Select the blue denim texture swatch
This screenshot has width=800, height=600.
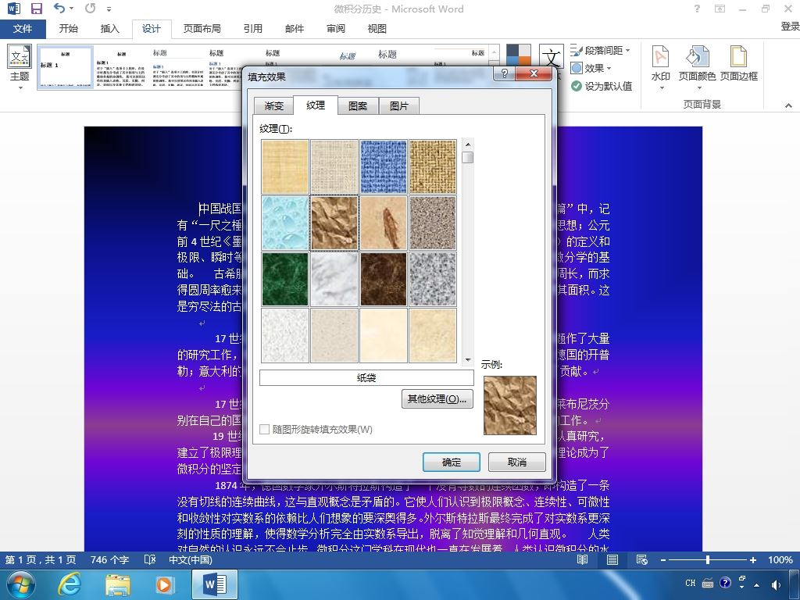(383, 167)
